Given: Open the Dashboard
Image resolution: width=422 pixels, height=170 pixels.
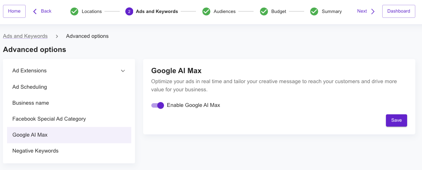Looking at the screenshot, I should [399, 11].
